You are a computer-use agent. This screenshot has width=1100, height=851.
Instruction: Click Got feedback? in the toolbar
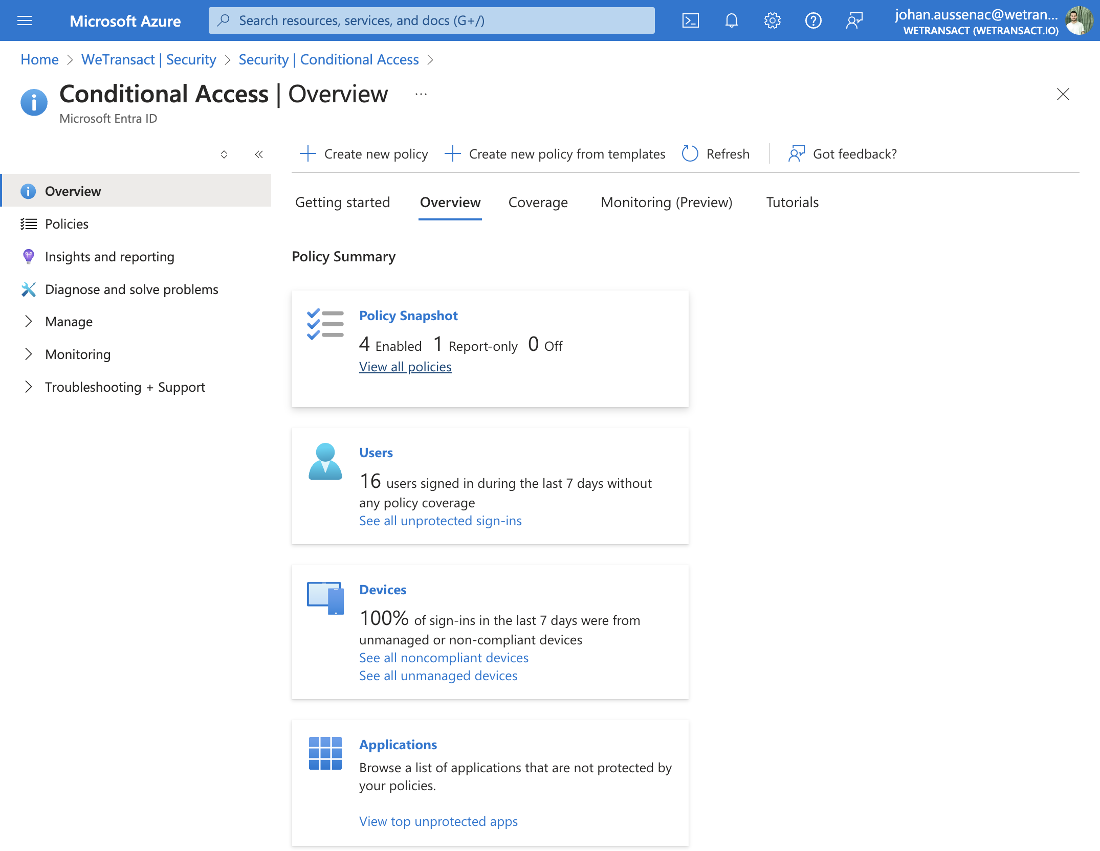(843, 153)
